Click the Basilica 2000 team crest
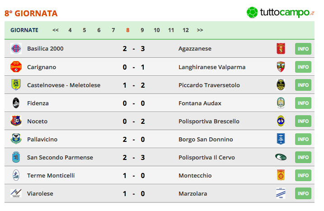 tap(16, 48)
